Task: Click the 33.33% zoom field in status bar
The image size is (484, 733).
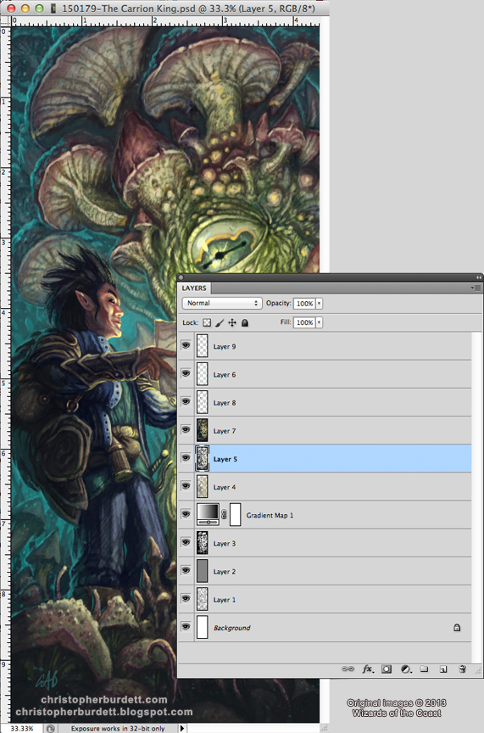Action: pos(22,728)
